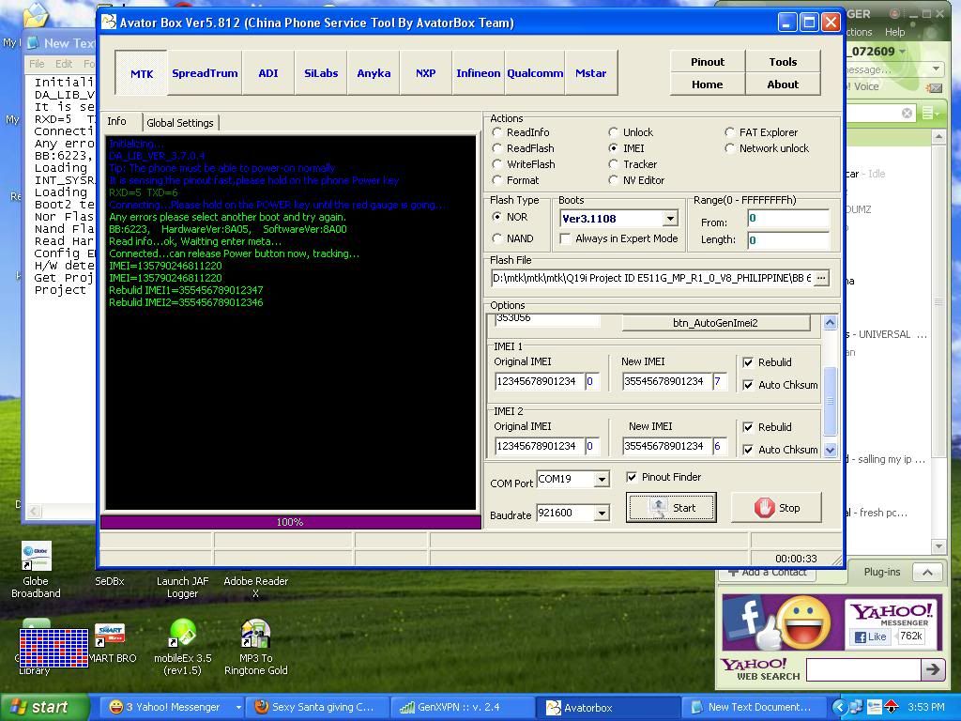Image resolution: width=961 pixels, height=721 pixels.
Task: Launch MP3 To Ringtone Gold shortcut
Action: click(x=255, y=636)
